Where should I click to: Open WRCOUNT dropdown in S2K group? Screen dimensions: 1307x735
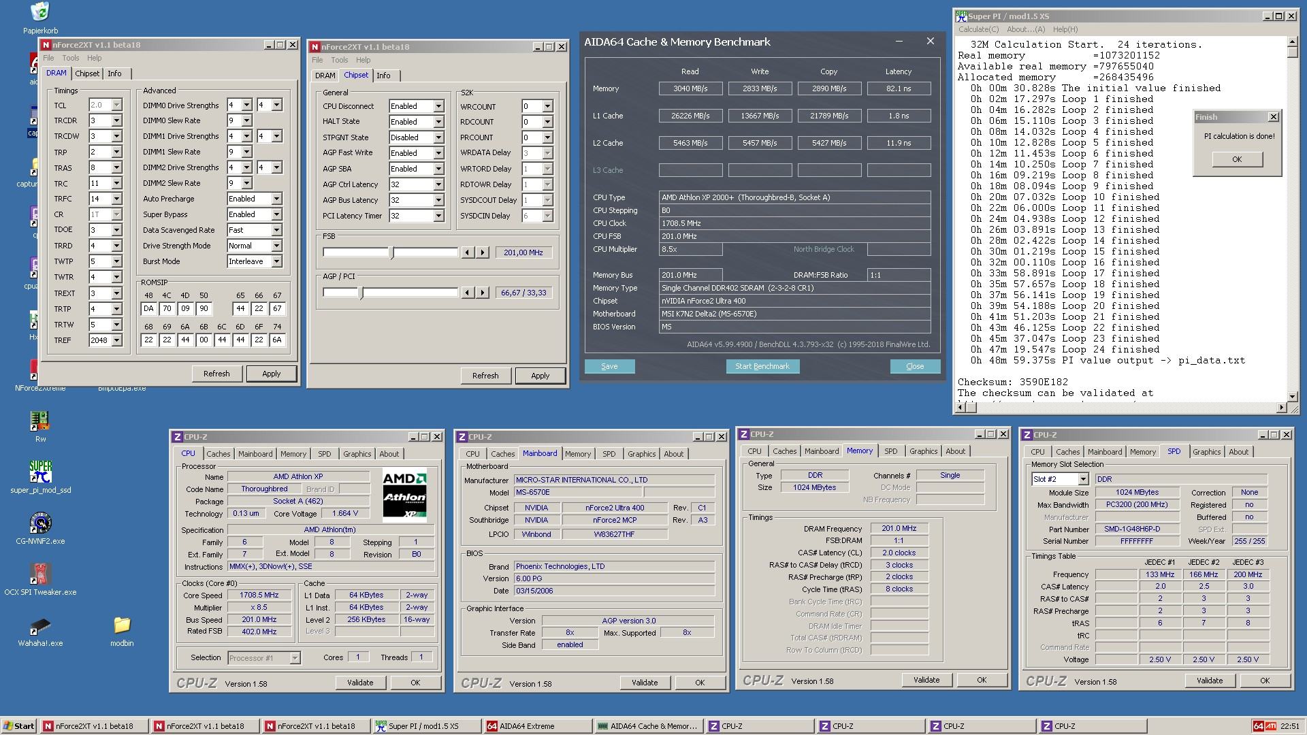(x=547, y=106)
